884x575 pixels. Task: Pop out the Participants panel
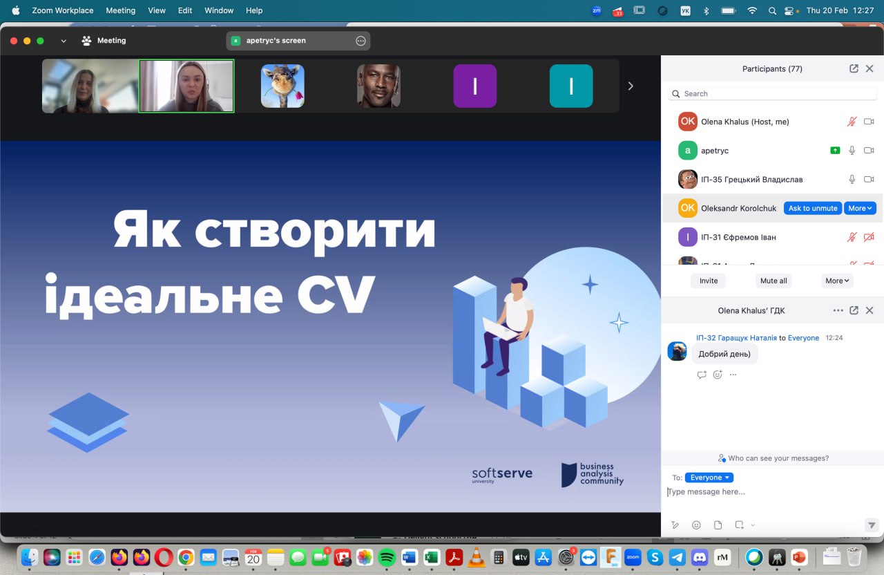click(x=854, y=69)
